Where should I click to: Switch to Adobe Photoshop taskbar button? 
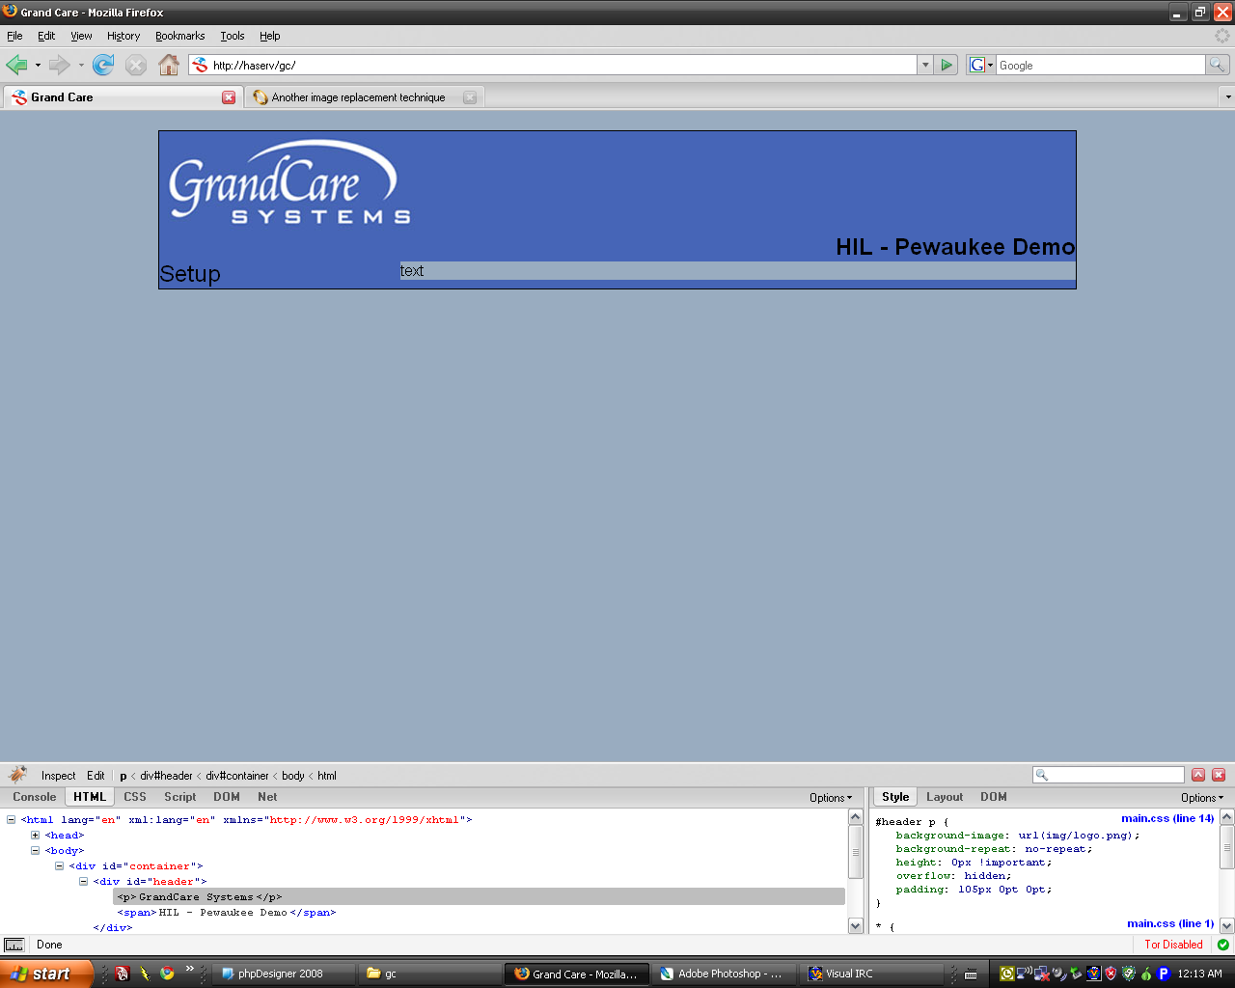point(724,974)
